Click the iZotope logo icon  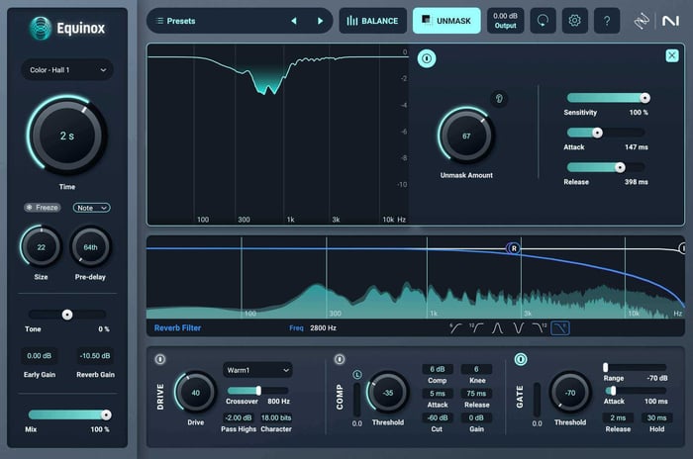641,21
